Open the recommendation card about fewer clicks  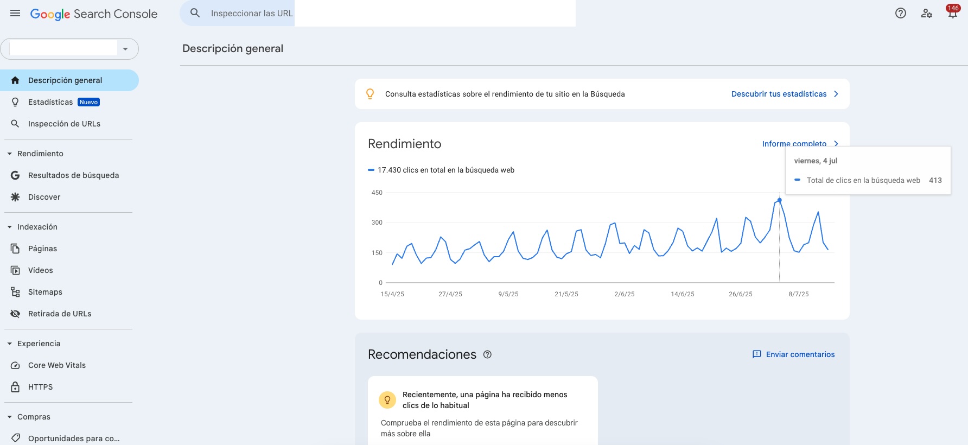483,411
